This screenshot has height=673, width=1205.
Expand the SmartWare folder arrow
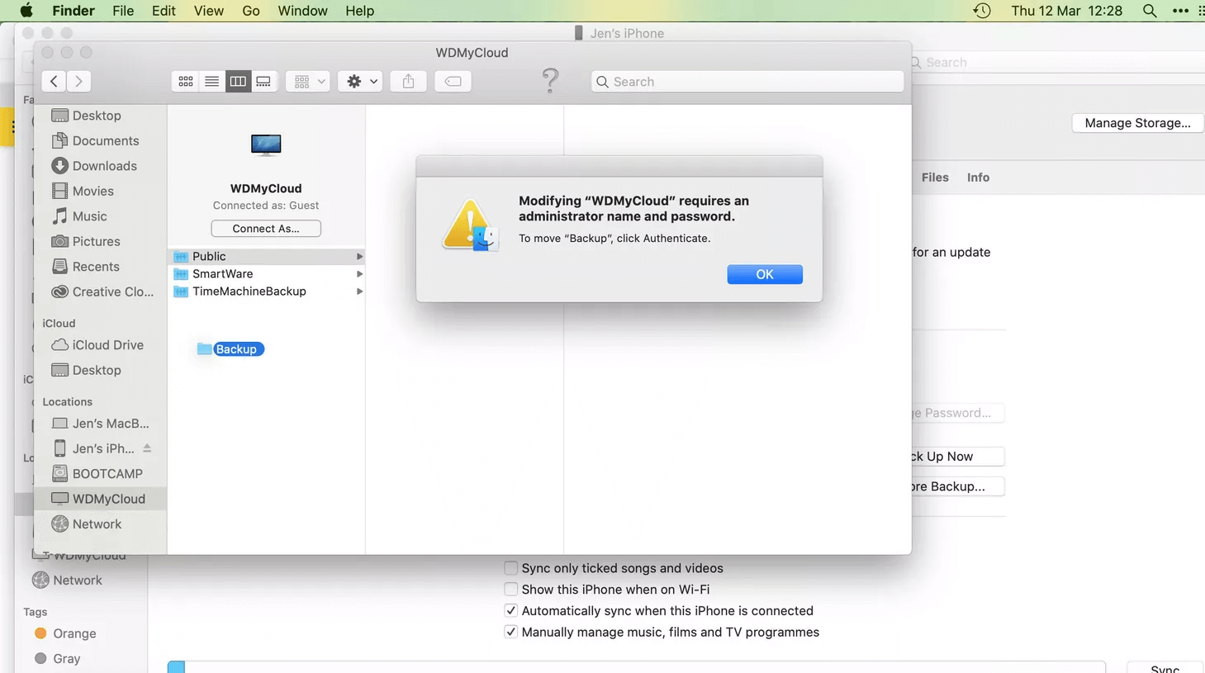click(359, 274)
